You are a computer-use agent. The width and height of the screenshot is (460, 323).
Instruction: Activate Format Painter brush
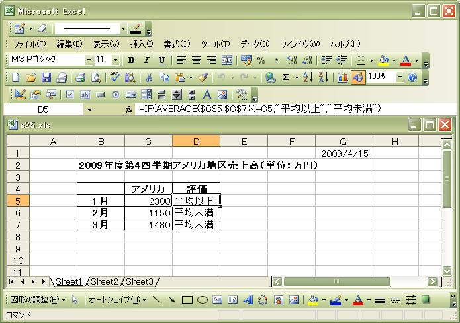203,77
